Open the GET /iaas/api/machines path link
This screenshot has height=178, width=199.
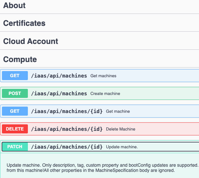[59, 76]
